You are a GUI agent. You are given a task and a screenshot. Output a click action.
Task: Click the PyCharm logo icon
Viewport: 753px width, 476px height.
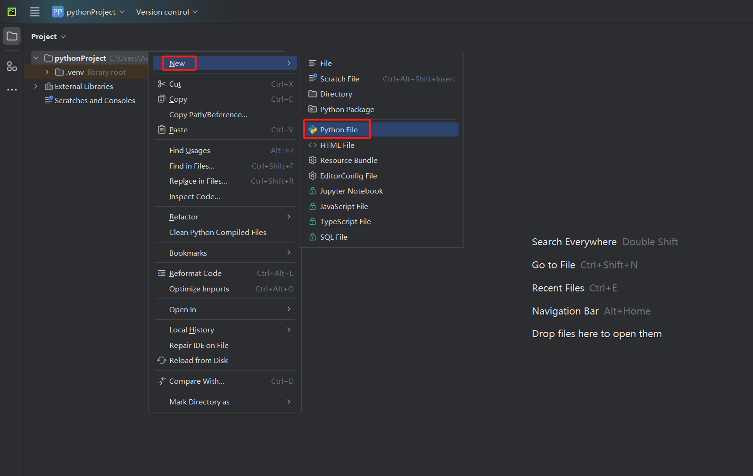point(12,12)
